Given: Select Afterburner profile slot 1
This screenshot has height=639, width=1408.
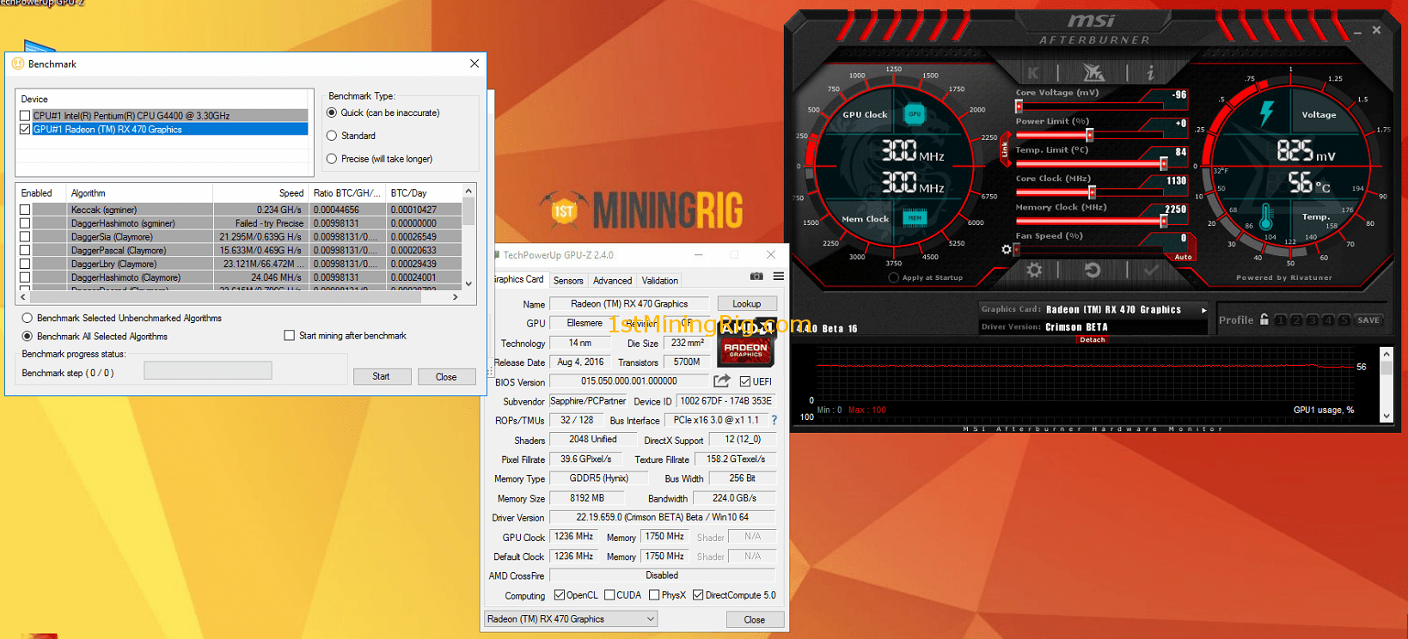Looking at the screenshot, I should tap(1281, 320).
